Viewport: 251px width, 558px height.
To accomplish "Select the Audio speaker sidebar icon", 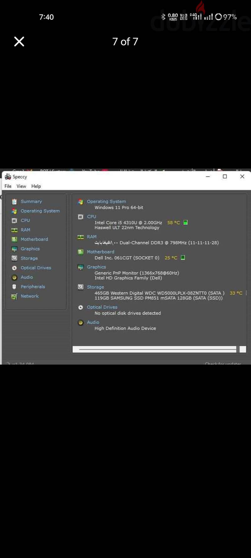I will (x=14, y=277).
